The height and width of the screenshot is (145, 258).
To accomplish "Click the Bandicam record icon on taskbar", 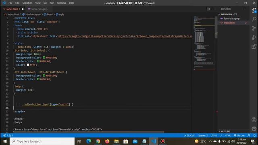I will tap(163, 141).
